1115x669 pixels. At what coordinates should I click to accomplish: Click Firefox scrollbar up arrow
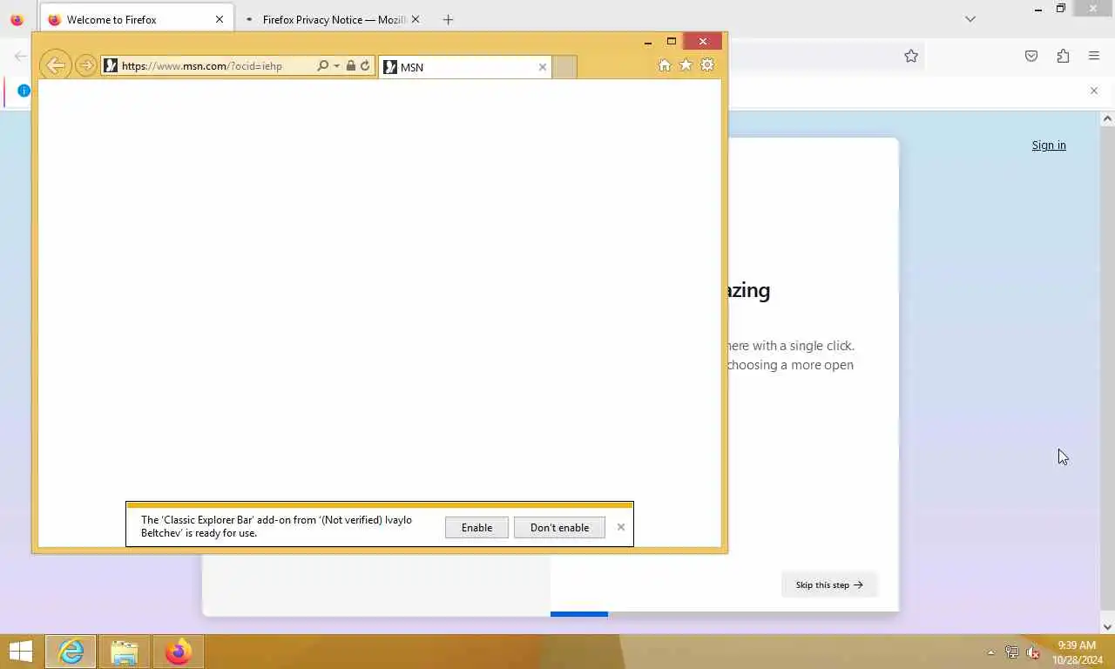(1108, 118)
